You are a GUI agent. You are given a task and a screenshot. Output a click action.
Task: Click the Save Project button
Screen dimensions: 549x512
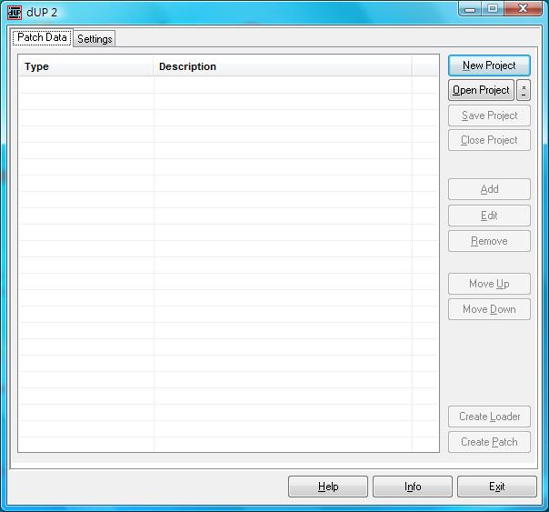[x=489, y=115]
